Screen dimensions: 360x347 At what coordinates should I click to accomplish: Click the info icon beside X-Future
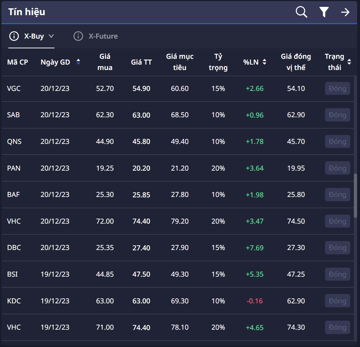pyautogui.click(x=78, y=36)
